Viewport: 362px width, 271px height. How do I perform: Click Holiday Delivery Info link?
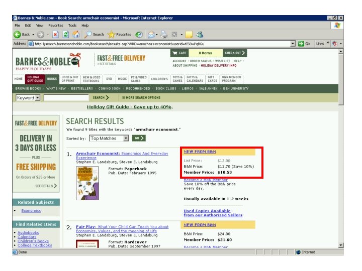click(218, 65)
